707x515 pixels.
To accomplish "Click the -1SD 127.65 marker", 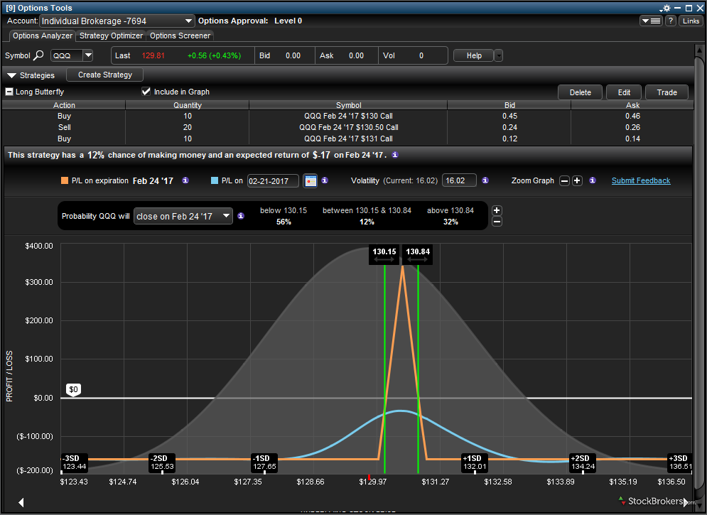I will (x=264, y=462).
